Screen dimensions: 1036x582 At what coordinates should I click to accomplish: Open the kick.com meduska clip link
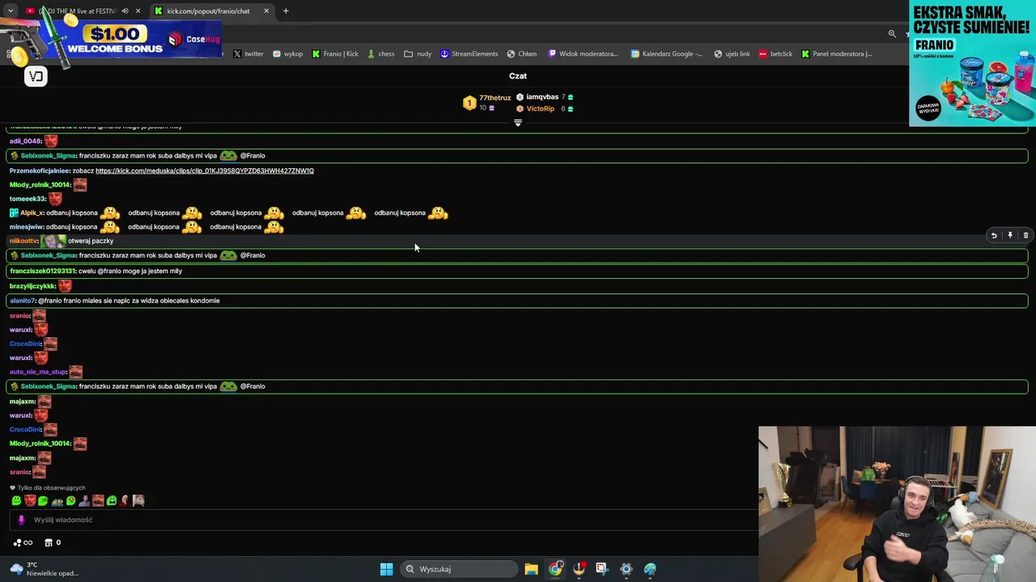point(205,171)
